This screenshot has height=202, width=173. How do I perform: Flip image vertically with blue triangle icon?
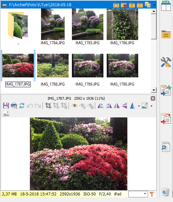pos(132,106)
